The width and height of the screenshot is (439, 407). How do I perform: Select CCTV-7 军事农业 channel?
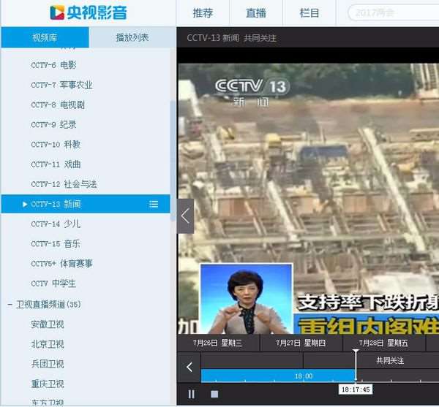click(x=62, y=85)
